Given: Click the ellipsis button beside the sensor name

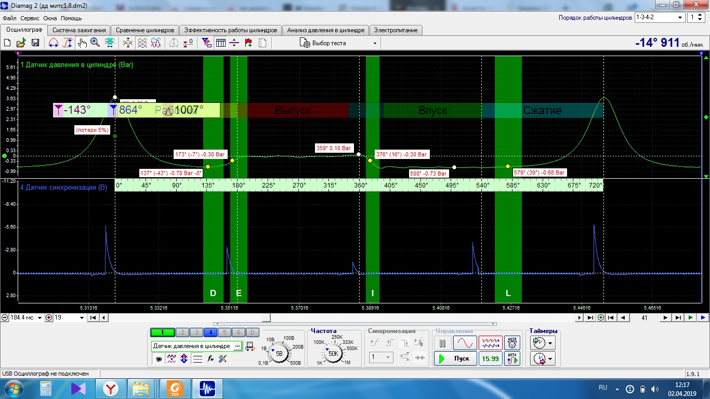Looking at the screenshot, I should (238, 346).
